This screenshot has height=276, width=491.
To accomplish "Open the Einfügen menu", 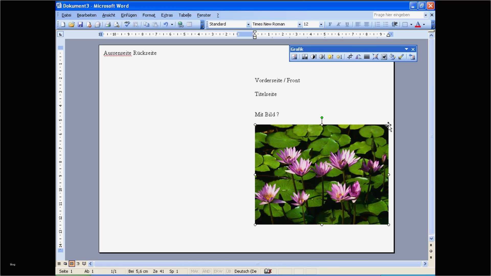I will [129, 15].
